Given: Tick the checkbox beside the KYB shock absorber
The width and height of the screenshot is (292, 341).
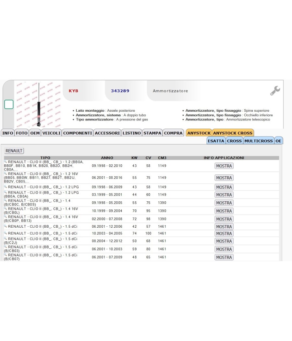Looking at the screenshot, I should [x=9, y=104].
